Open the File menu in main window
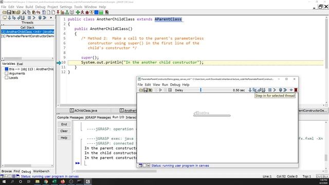 point(4,7)
